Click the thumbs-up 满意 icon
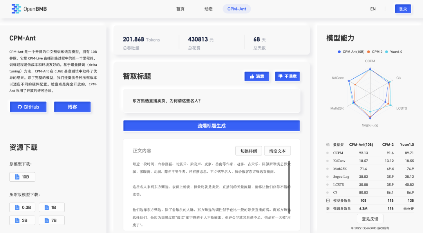Image resolution: width=423 pixels, height=233 pixels. click(x=253, y=76)
